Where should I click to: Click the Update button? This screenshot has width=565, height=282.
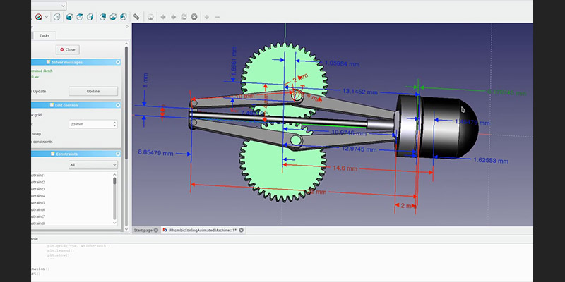point(93,91)
